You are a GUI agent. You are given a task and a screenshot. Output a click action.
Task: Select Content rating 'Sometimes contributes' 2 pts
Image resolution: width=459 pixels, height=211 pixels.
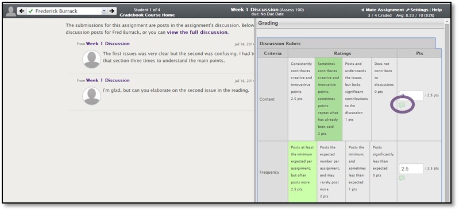[x=329, y=99]
